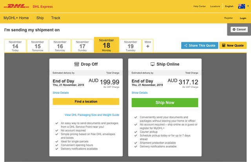Click the Australian flag icon
The height and width of the screenshot is (162, 251).
point(242,6)
